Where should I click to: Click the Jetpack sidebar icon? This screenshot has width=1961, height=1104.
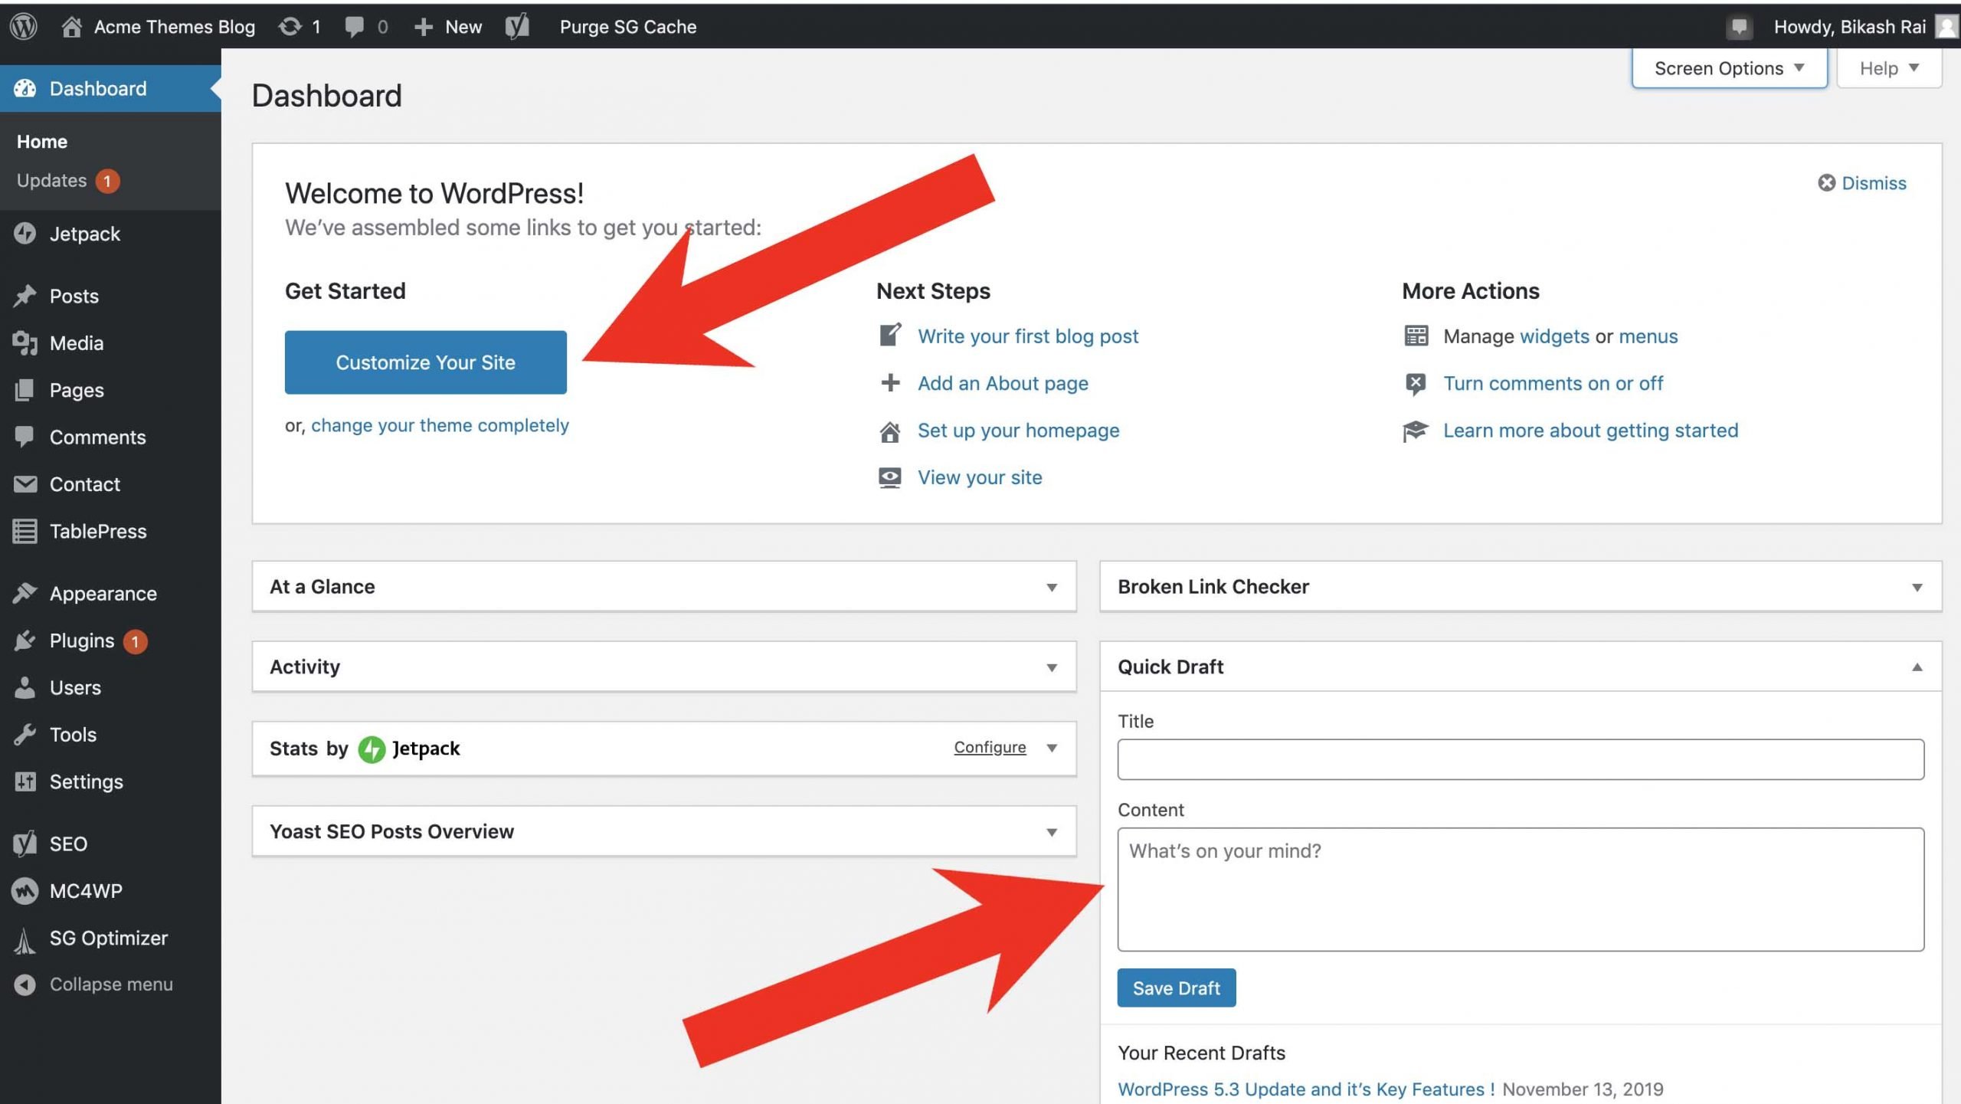(x=25, y=234)
